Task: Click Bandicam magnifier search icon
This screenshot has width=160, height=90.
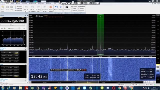Action: click(53, 70)
